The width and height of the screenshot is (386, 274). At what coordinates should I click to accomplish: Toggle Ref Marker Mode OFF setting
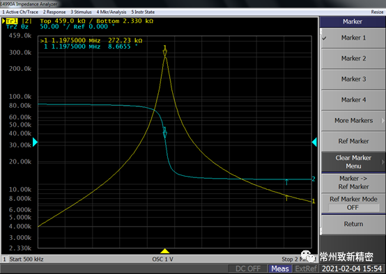coord(353,203)
